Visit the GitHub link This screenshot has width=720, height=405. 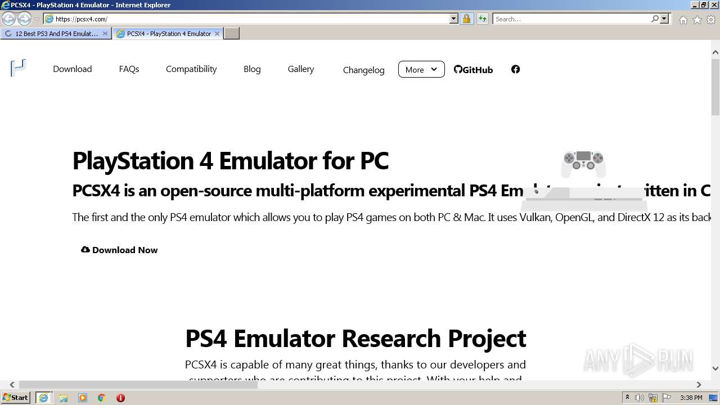[x=473, y=70]
